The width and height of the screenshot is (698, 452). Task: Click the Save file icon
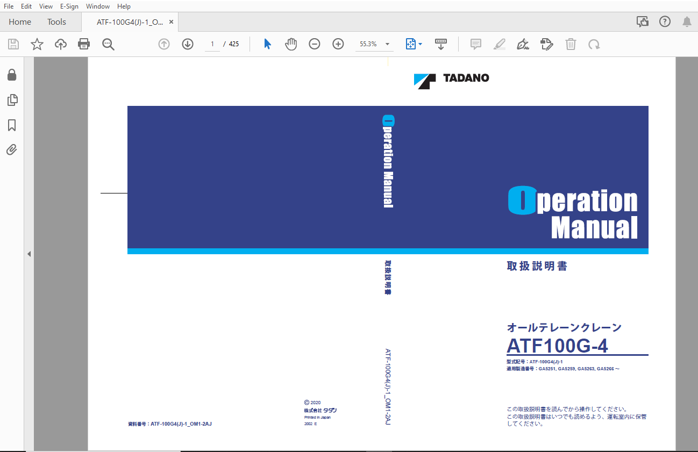pos(13,44)
